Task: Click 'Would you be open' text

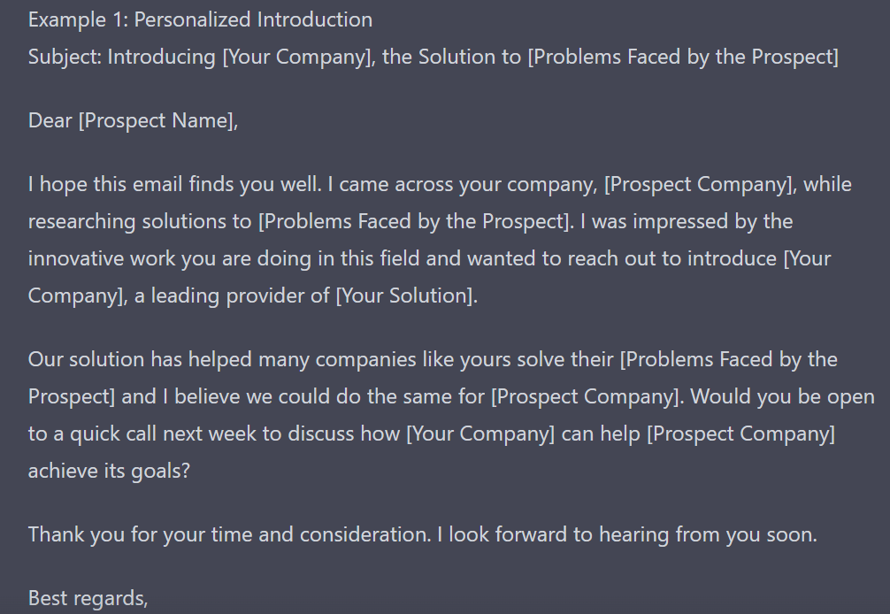Action: 782,396
